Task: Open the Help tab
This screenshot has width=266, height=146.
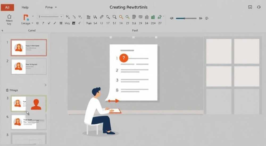Action: pyautogui.click(x=25, y=7)
